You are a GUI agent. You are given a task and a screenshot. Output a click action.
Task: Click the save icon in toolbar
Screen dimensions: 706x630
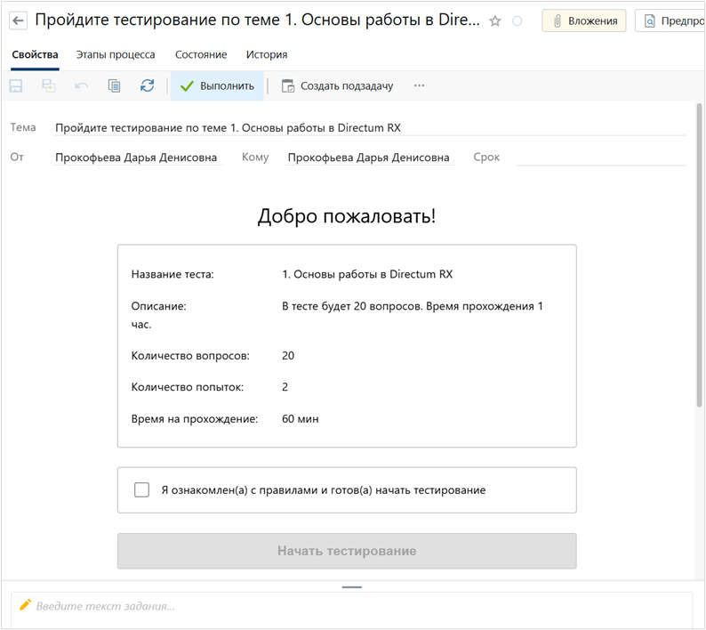pyautogui.click(x=16, y=86)
